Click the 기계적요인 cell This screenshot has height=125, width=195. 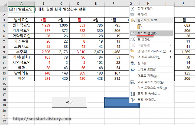[21, 31]
